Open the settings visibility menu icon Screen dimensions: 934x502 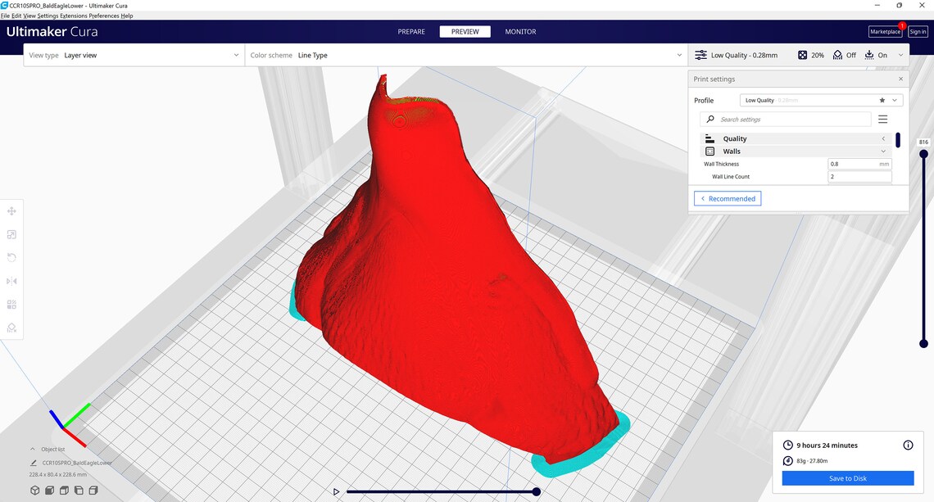point(882,119)
